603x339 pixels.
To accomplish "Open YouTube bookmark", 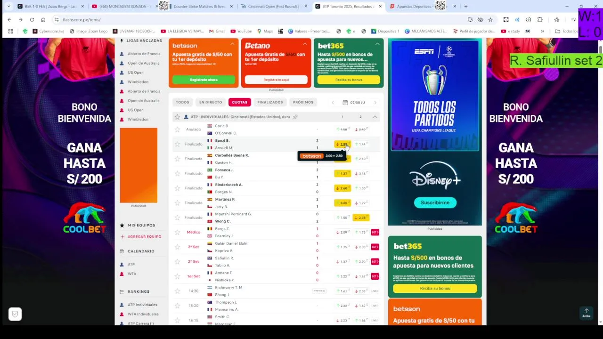I will tap(241, 31).
